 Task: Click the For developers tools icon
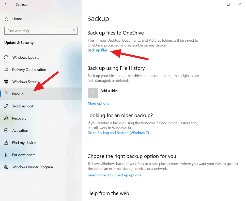6,155
